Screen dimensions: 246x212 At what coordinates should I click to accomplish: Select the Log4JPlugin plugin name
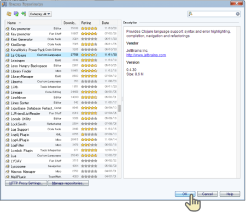(20, 140)
